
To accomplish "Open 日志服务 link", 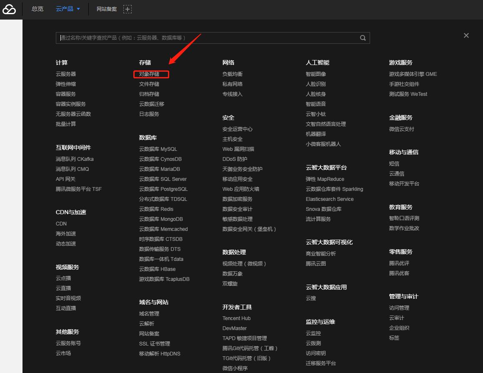I will click(x=149, y=114).
